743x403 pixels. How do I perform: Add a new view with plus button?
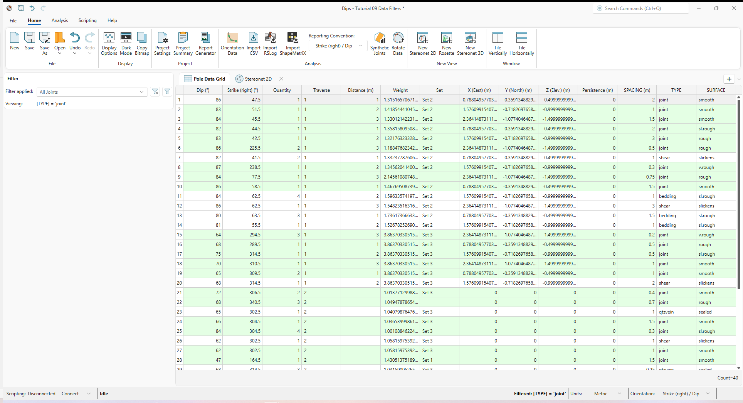pos(729,79)
